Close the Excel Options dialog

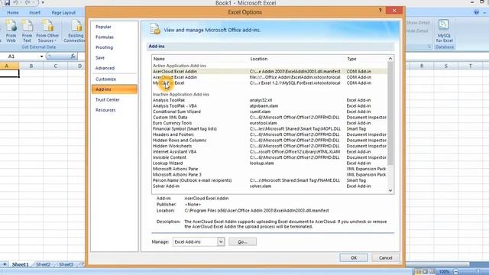click(394, 10)
